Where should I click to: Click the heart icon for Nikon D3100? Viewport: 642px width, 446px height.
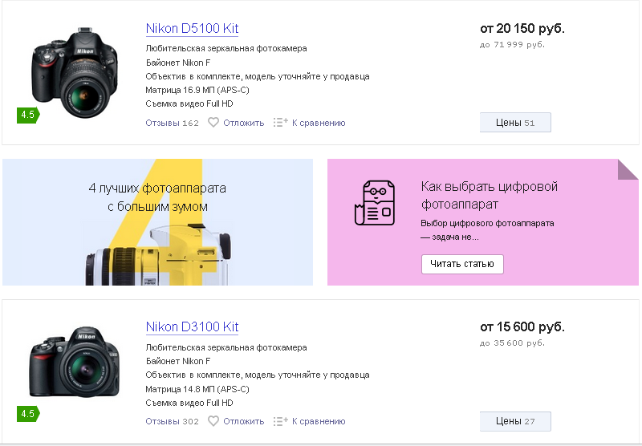pyautogui.click(x=213, y=420)
